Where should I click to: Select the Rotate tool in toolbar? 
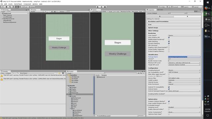coord(10,7)
